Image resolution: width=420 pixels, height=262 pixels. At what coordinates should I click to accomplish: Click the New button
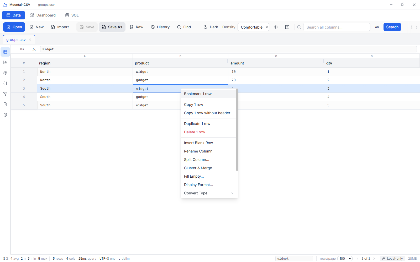click(x=36, y=27)
